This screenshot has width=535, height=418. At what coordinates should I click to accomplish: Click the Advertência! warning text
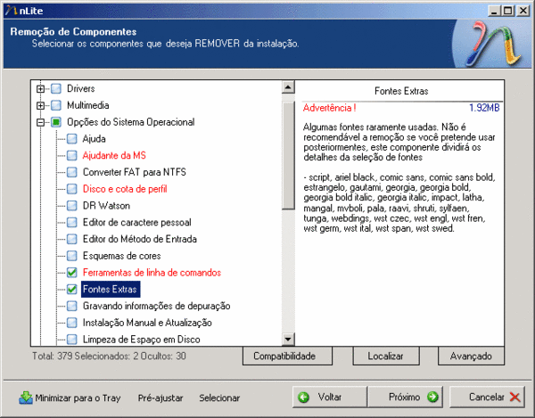pos(330,108)
